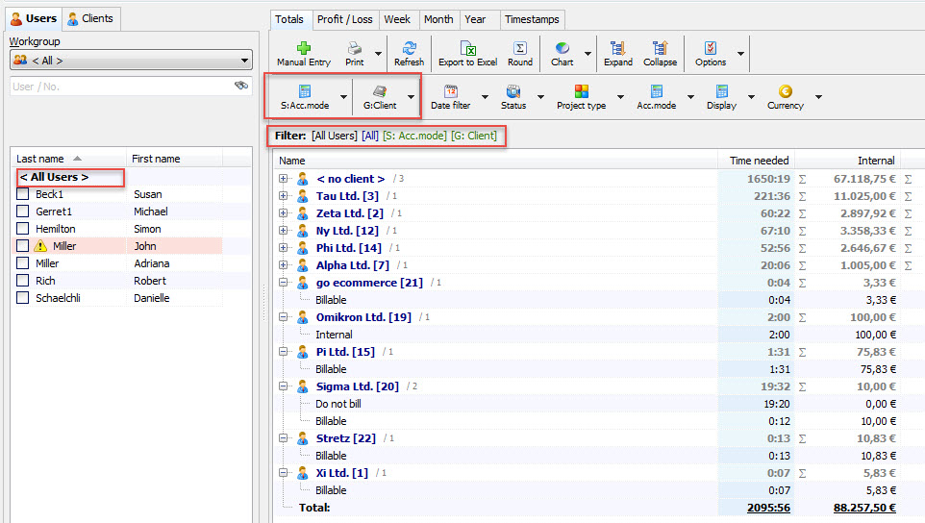This screenshot has width=925, height=523.
Task: Collapse the Sigma Ltd. [20] row
Action: pos(284,386)
